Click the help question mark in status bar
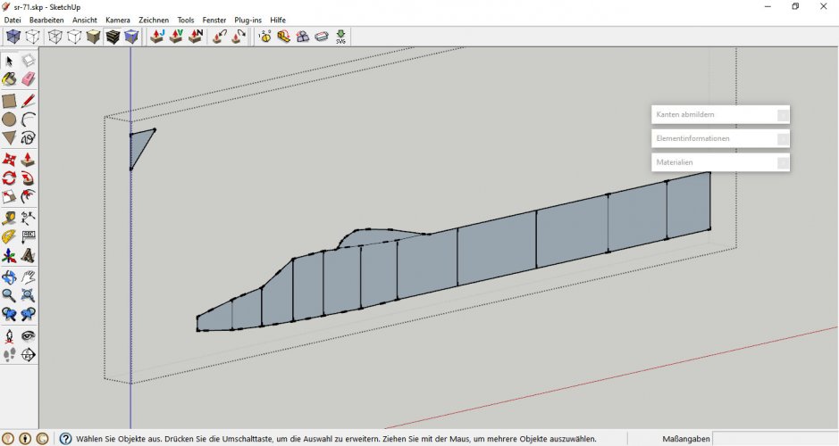The width and height of the screenshot is (839, 446). click(x=65, y=439)
